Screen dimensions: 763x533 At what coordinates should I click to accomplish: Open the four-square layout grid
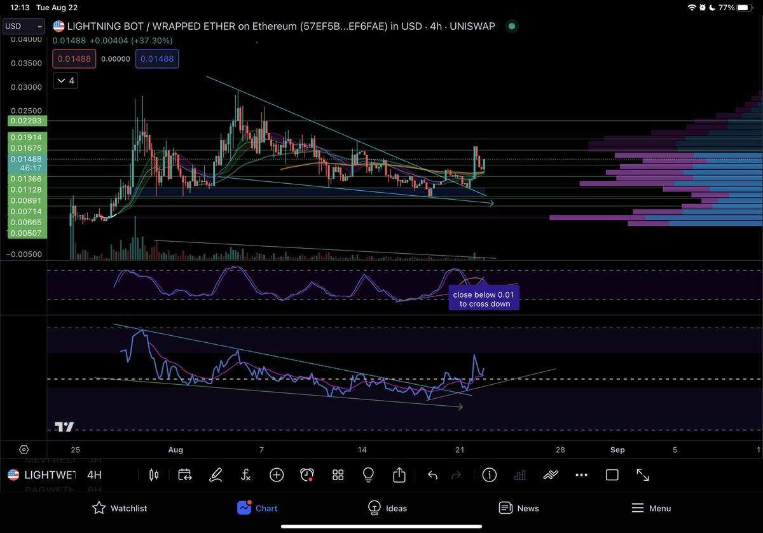coord(338,474)
